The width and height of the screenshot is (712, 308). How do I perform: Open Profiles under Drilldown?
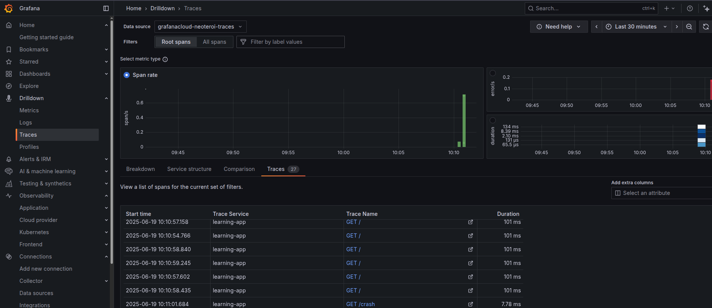coord(29,147)
